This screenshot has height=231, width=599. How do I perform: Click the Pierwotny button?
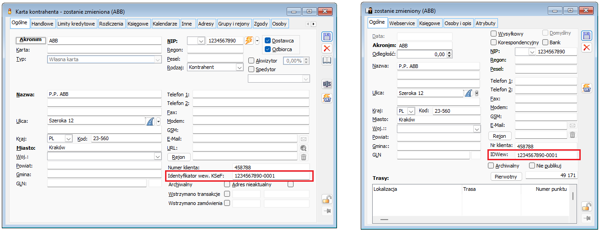[506, 176]
